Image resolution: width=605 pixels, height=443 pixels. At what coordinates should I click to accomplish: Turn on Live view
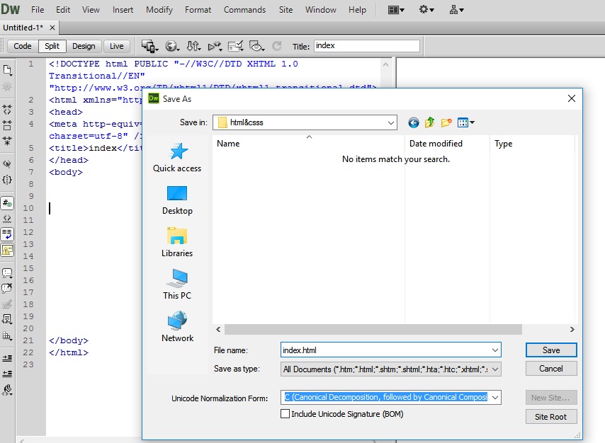(116, 46)
